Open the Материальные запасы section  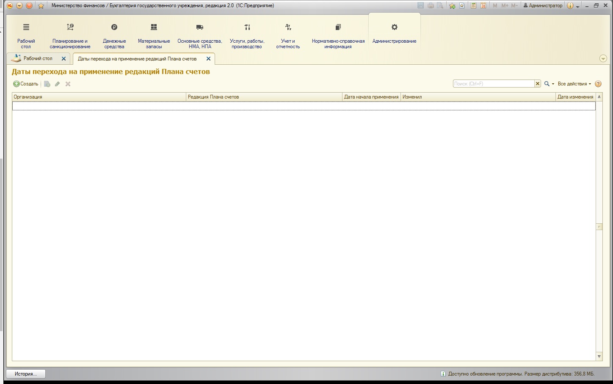(x=154, y=36)
